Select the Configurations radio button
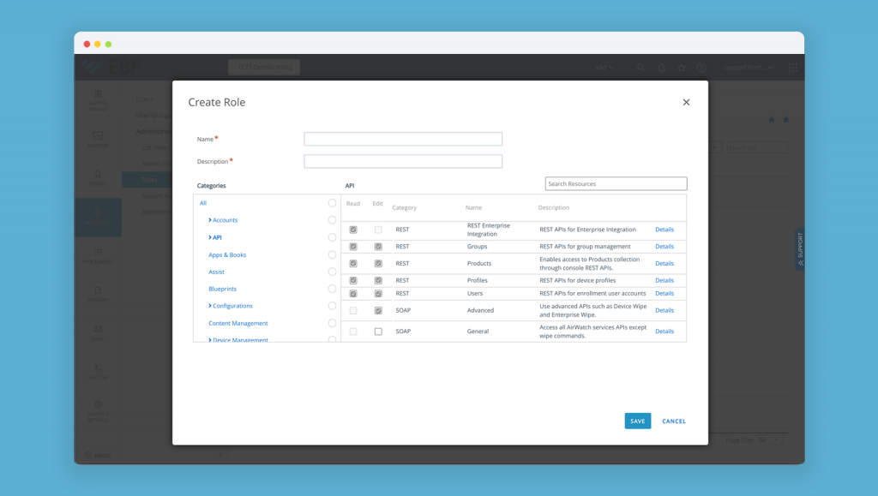Screen dimensions: 878x496 tap(332, 306)
